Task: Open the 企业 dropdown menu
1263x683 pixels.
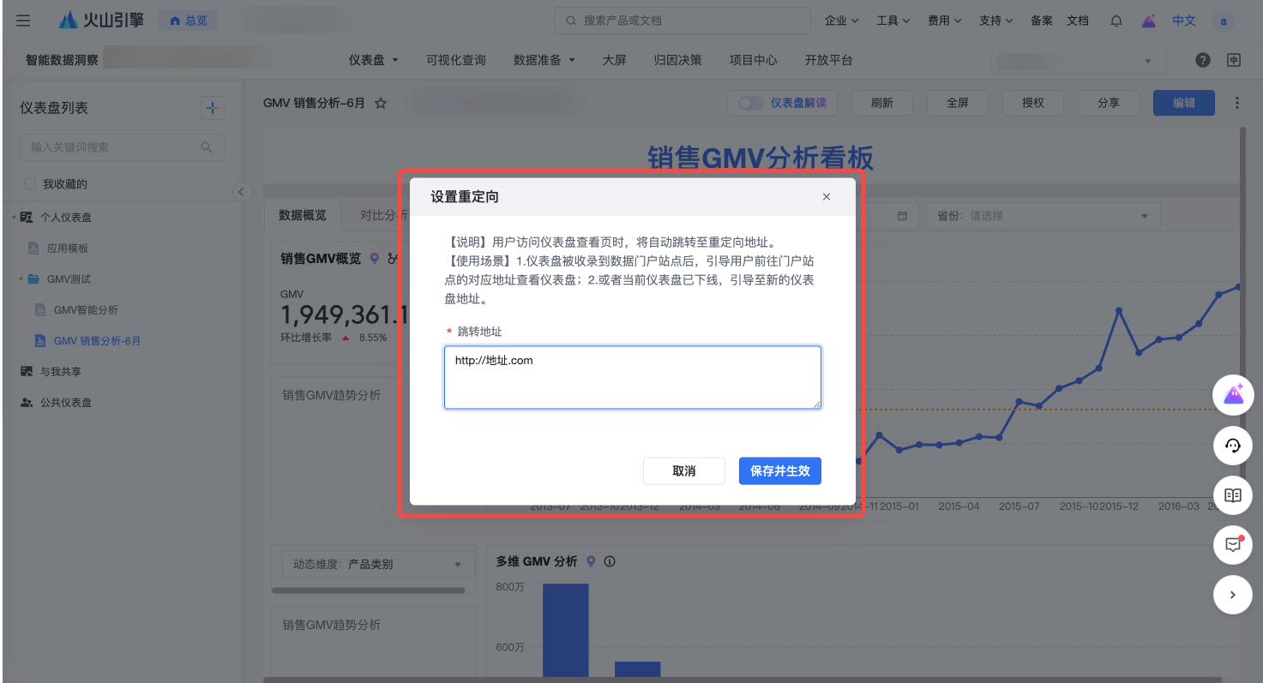Action: tap(842, 21)
